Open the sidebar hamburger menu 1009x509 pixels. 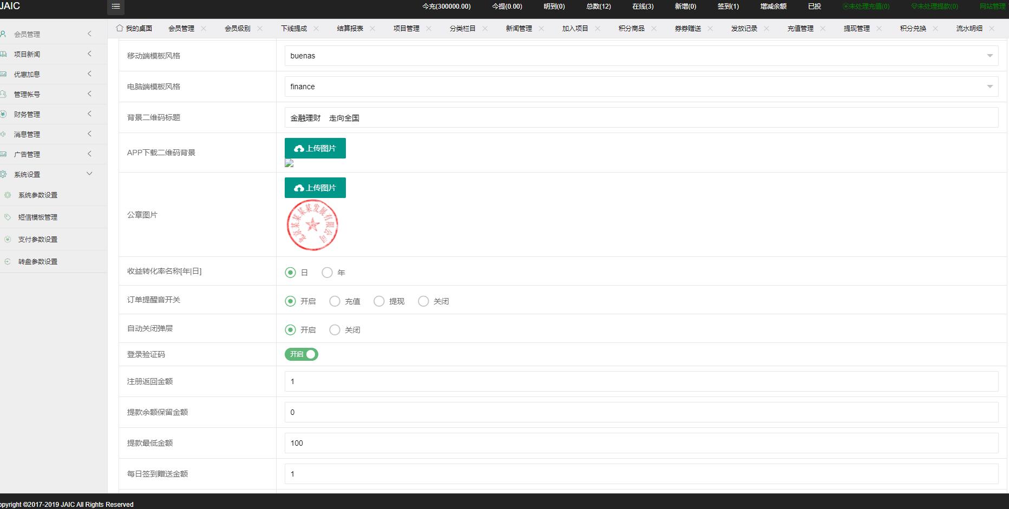(x=115, y=8)
